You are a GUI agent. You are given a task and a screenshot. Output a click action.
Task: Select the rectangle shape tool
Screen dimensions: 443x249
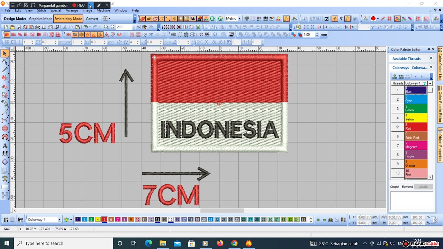click(5, 187)
